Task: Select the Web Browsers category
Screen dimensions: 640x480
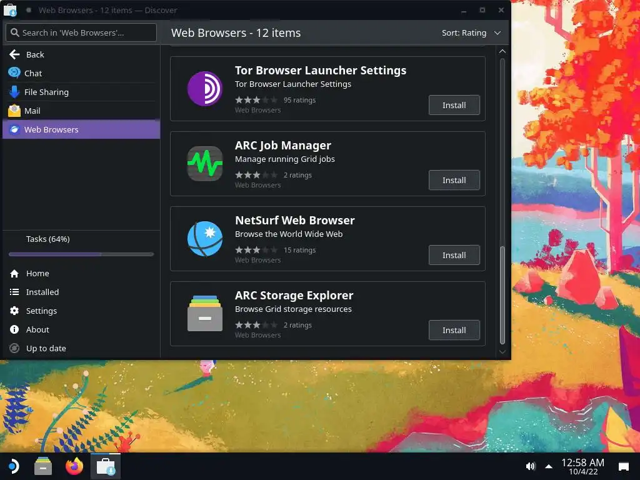Action: coord(81,129)
